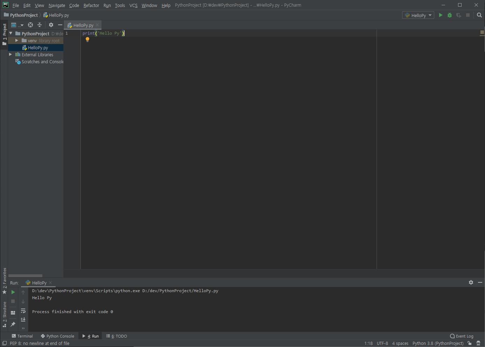Expand External Libraries node
Screen dimensions: 485x347
tap(10, 55)
